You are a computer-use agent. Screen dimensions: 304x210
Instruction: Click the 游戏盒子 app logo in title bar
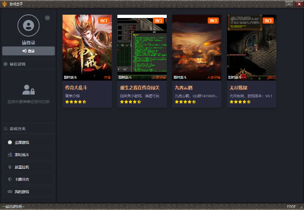5,3
